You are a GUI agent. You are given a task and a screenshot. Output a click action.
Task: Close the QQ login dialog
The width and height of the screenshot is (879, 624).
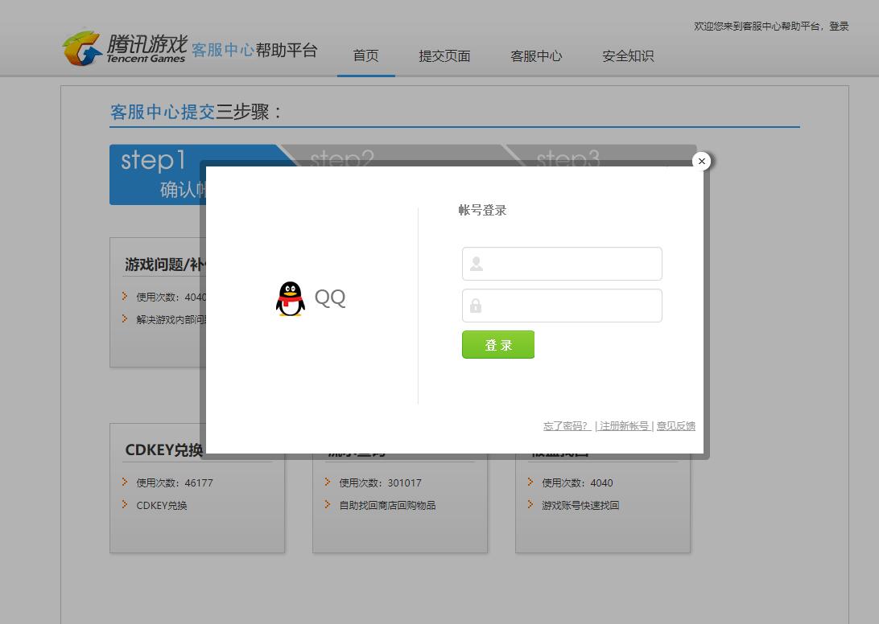tap(701, 161)
